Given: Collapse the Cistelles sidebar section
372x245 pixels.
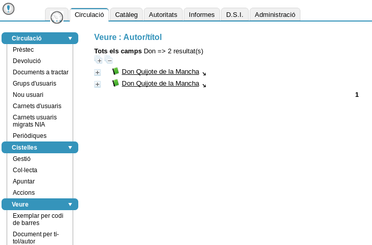Looking at the screenshot, I should [x=70, y=148].
